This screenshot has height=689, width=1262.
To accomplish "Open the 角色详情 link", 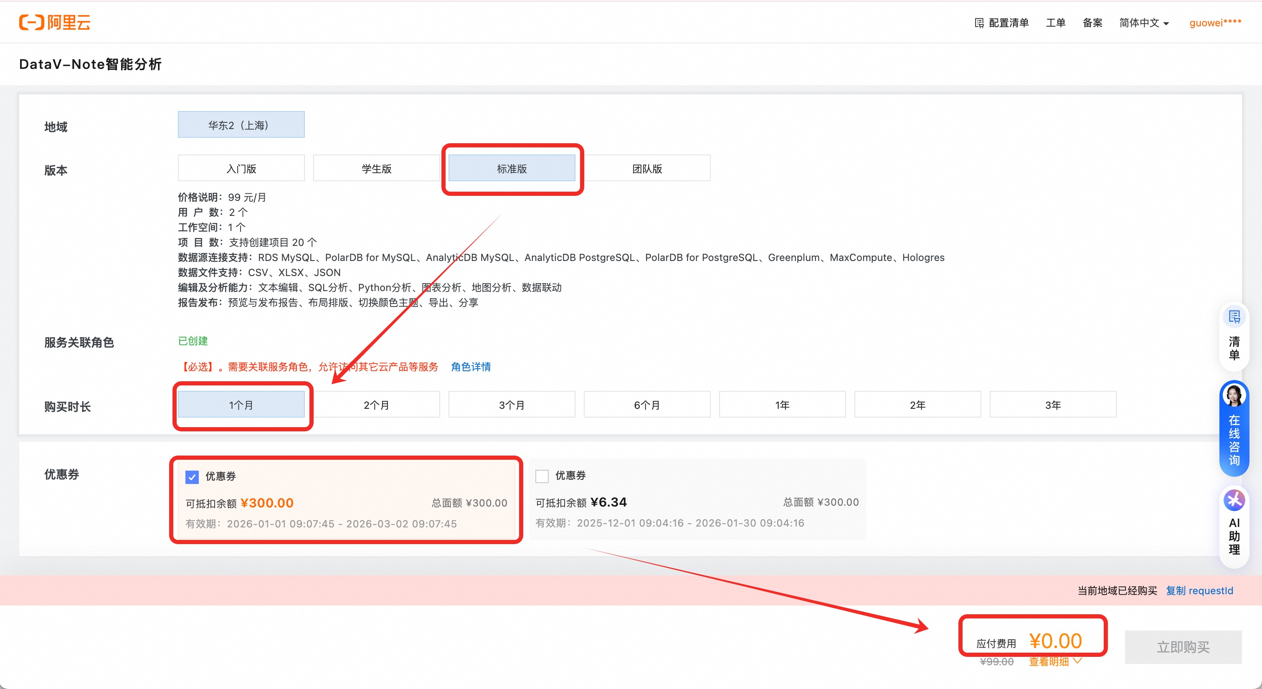I will (470, 367).
